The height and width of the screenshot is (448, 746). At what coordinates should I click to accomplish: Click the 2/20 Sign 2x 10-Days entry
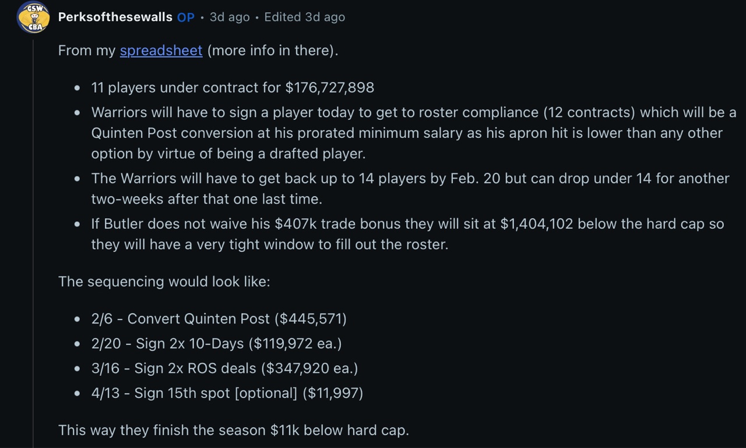216,344
